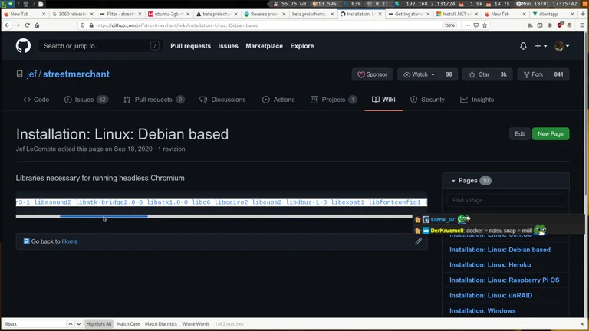The image size is (589, 331).
Task: Click the footer edit pencil icon
Action: click(418, 241)
